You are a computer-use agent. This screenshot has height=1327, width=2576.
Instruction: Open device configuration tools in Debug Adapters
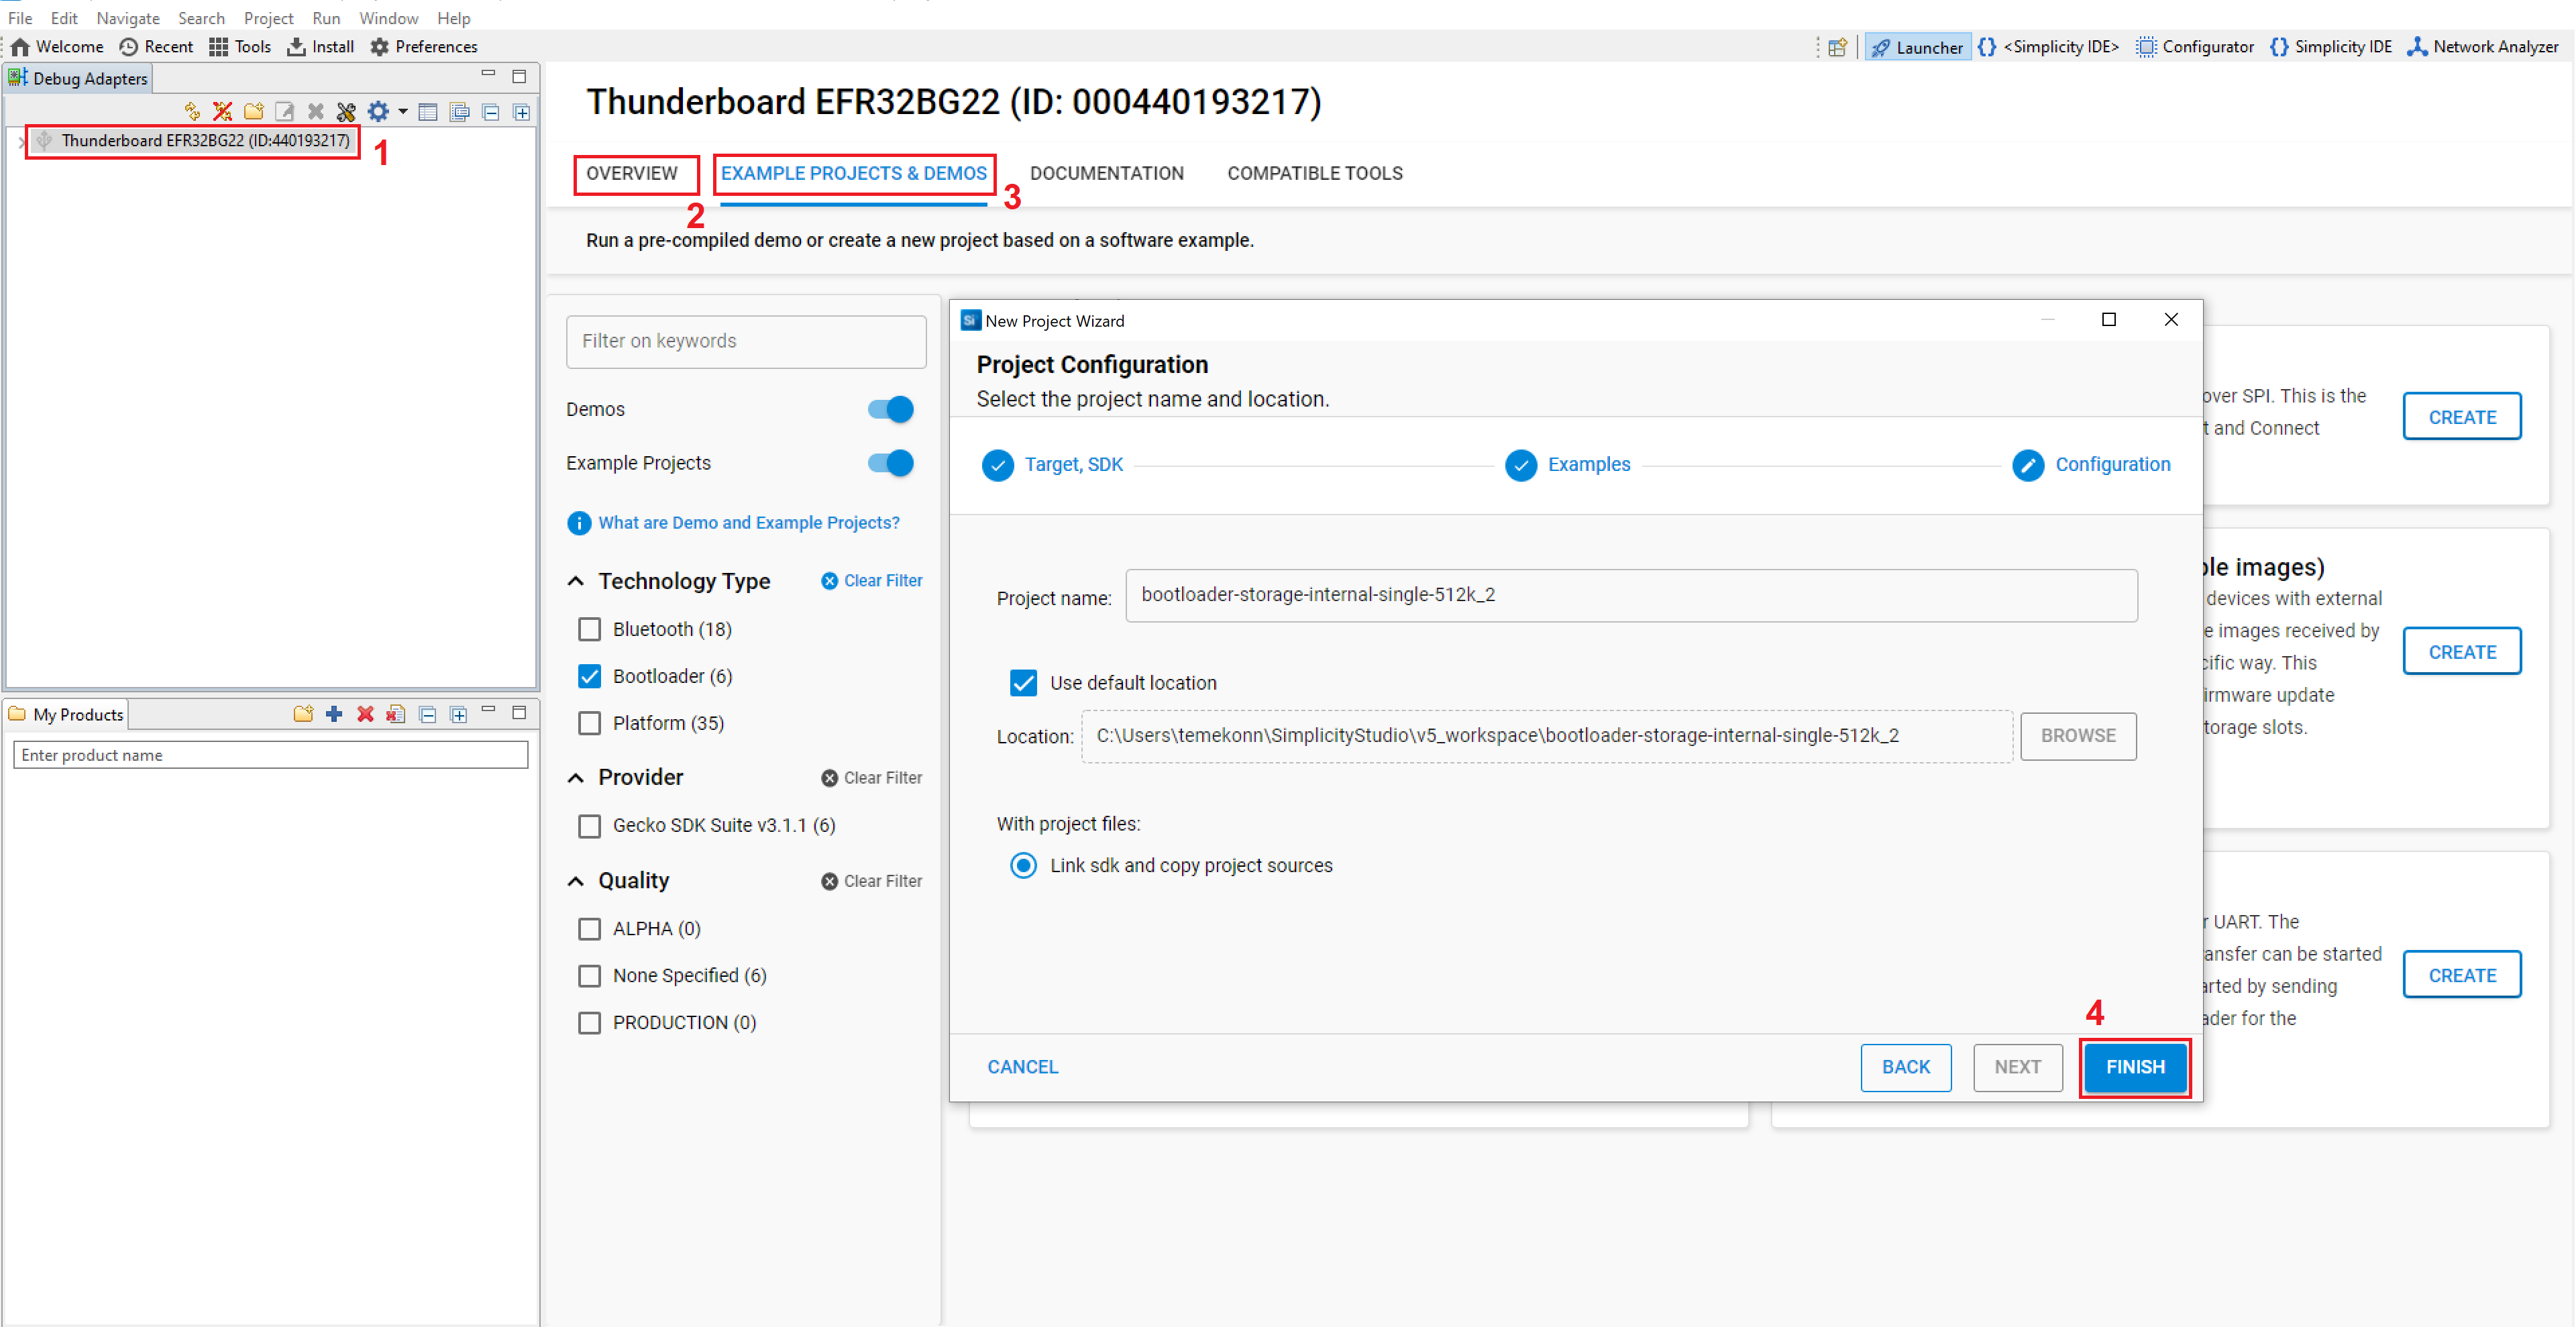pos(346,111)
